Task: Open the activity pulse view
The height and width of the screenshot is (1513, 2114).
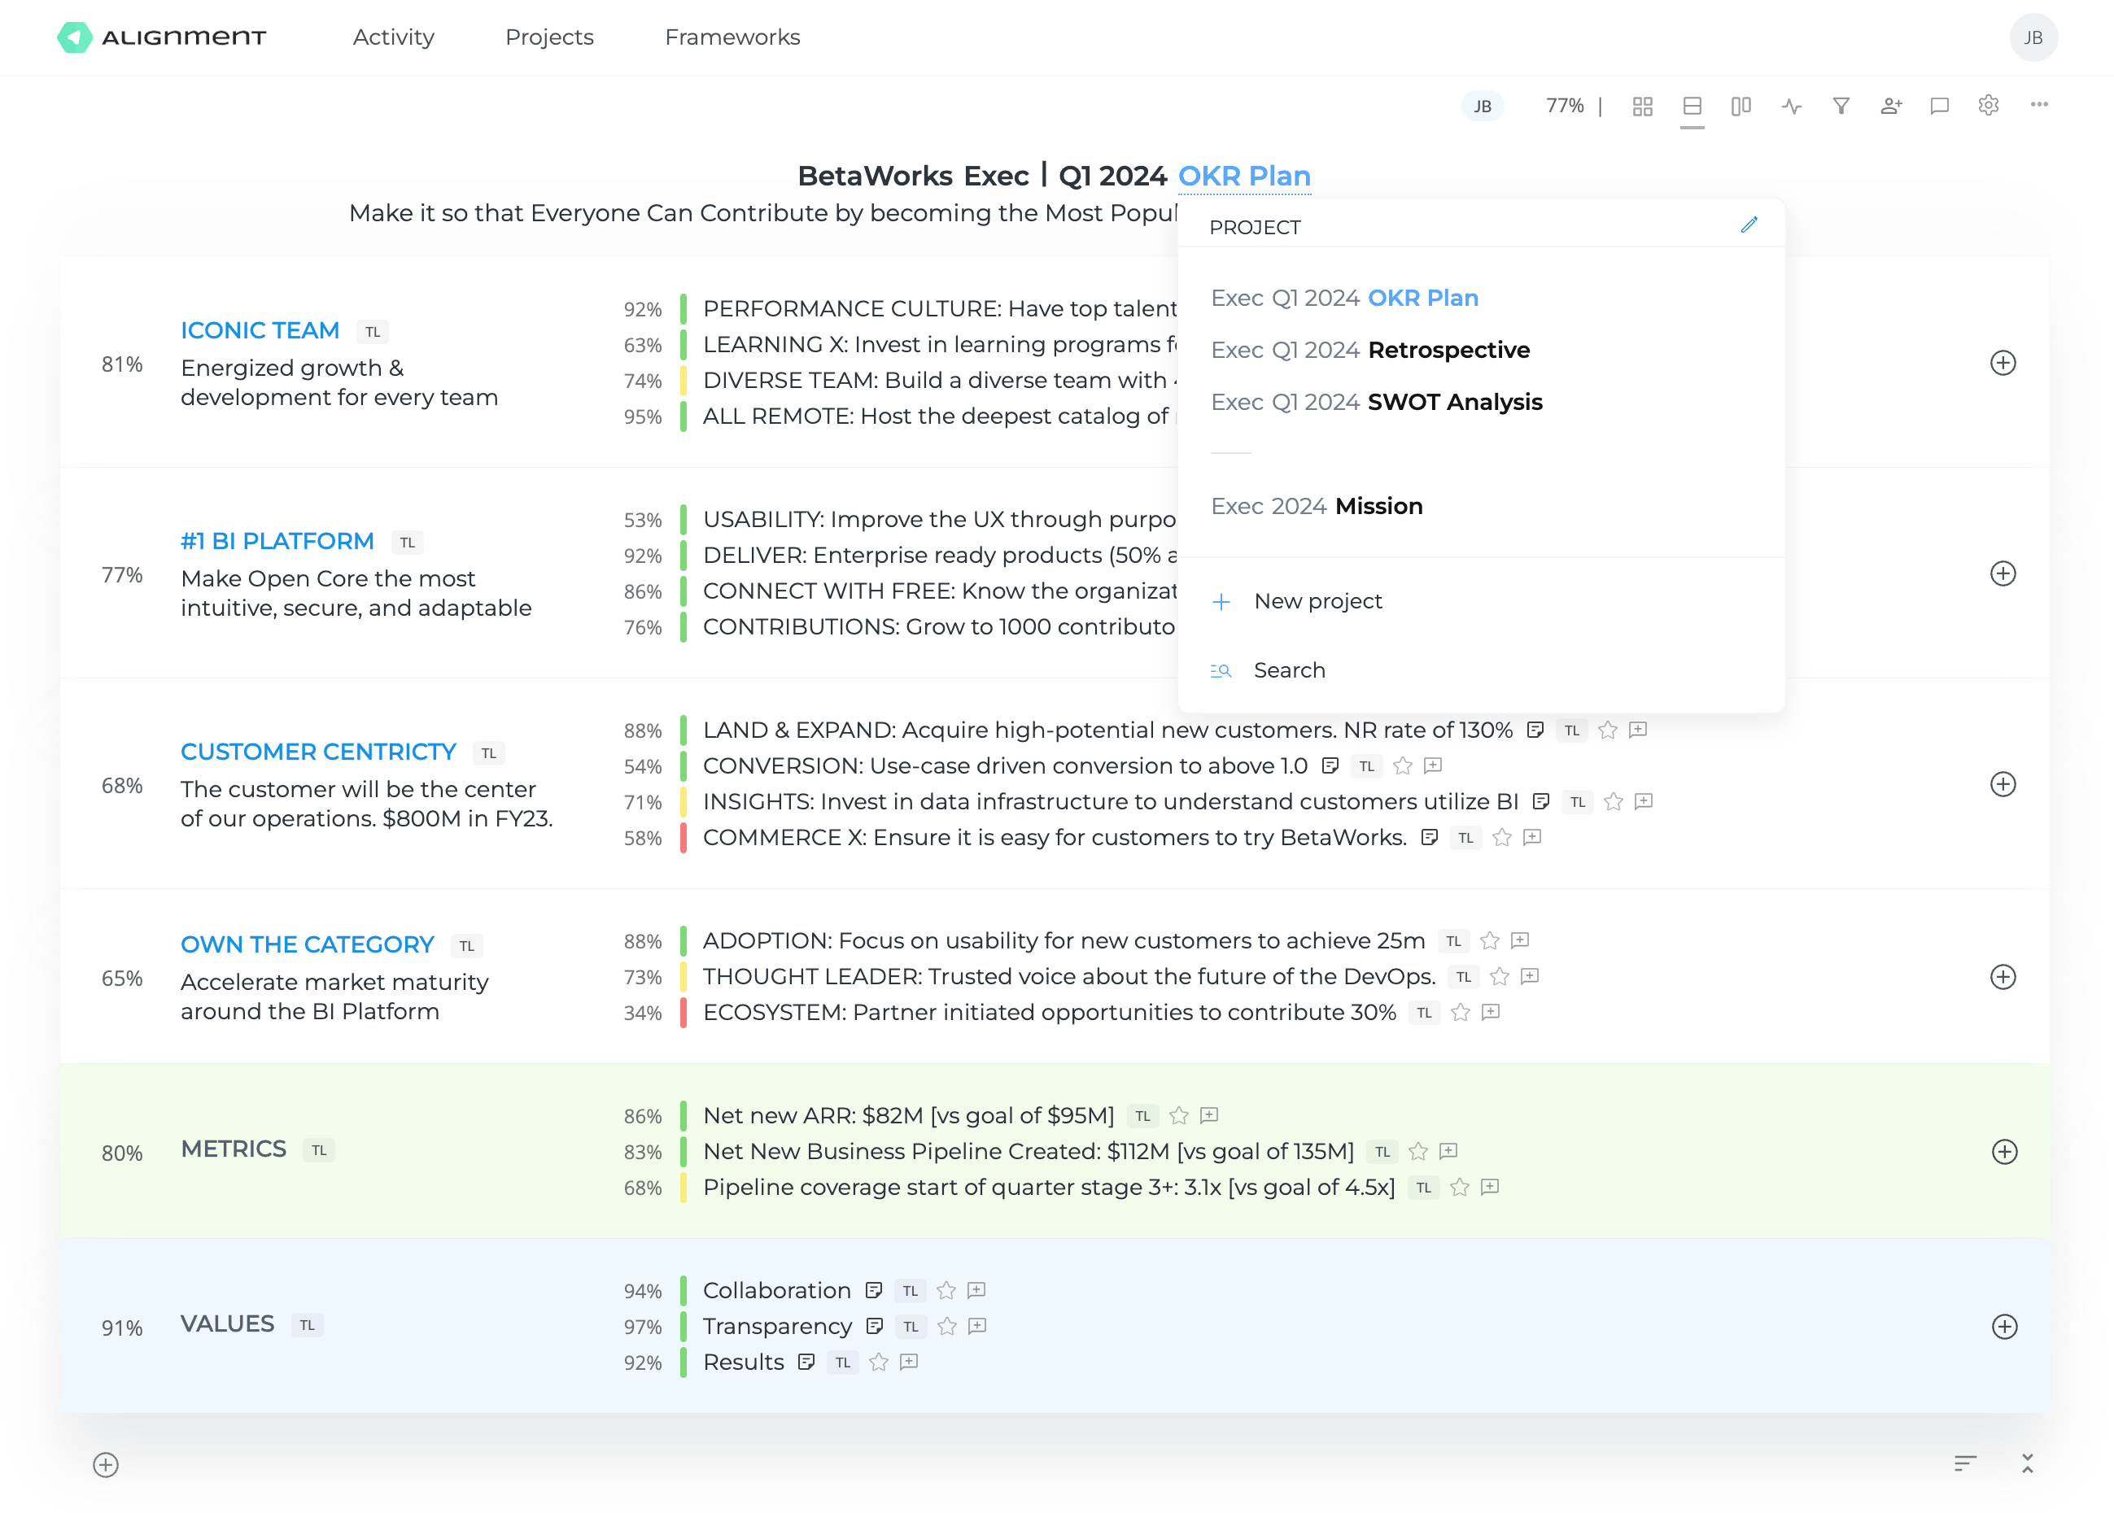Action: pos(1790,105)
